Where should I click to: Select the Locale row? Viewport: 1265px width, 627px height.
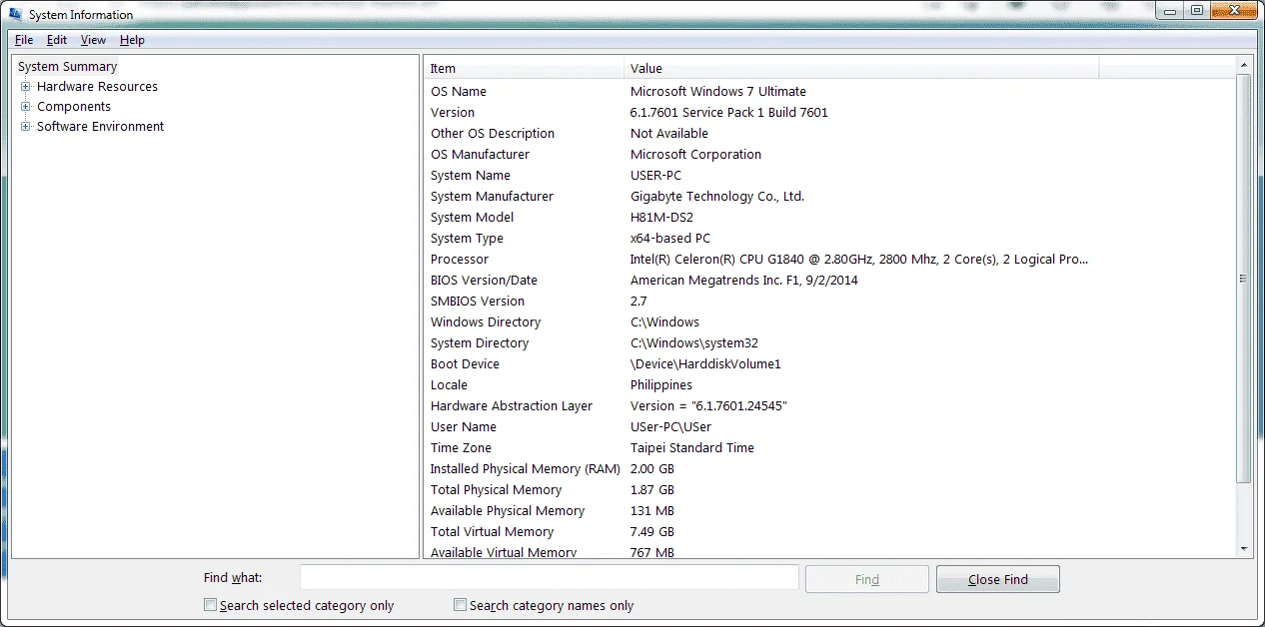(x=829, y=385)
